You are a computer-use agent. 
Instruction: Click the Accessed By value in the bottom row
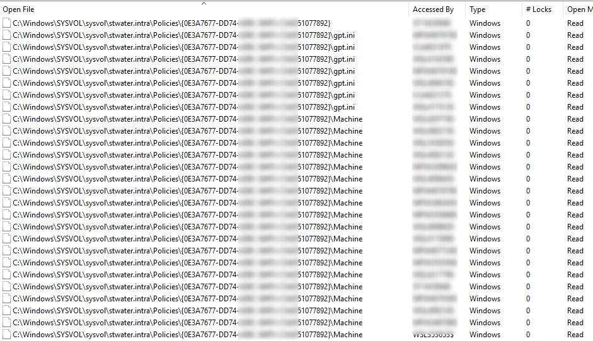(x=433, y=335)
